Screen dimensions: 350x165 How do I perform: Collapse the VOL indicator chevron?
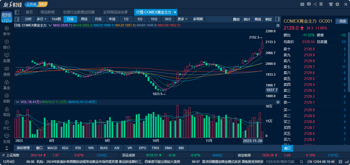(18, 102)
